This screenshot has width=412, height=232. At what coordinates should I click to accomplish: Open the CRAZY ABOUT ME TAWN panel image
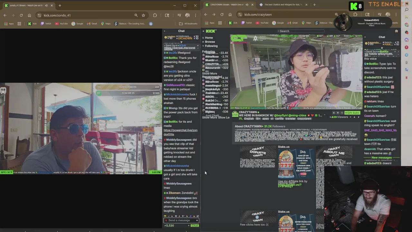tap(334, 152)
